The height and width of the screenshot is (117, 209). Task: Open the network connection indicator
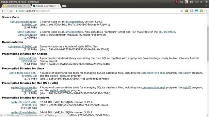coord(182,2)
